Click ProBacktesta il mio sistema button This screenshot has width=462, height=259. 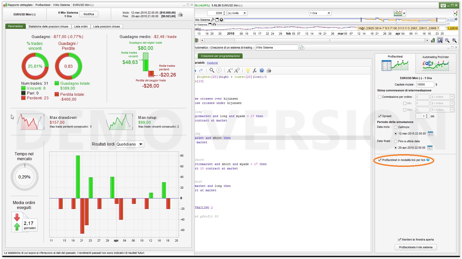tap(416, 247)
